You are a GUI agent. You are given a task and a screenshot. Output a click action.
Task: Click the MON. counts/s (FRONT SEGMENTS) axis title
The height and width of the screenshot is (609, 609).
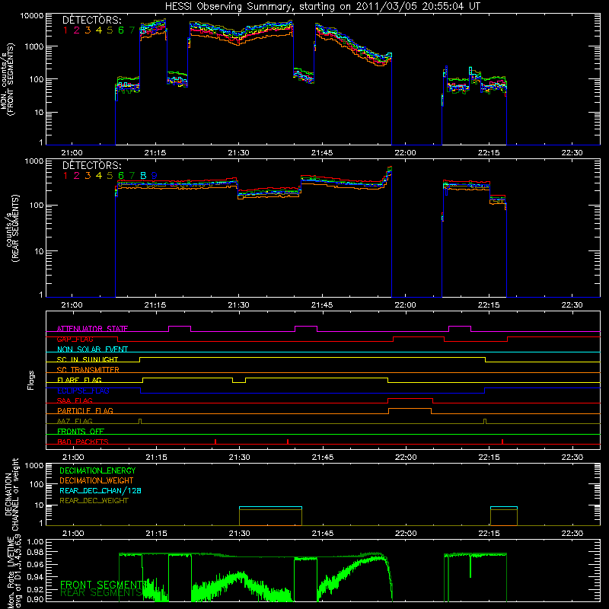pyautogui.click(x=8, y=79)
